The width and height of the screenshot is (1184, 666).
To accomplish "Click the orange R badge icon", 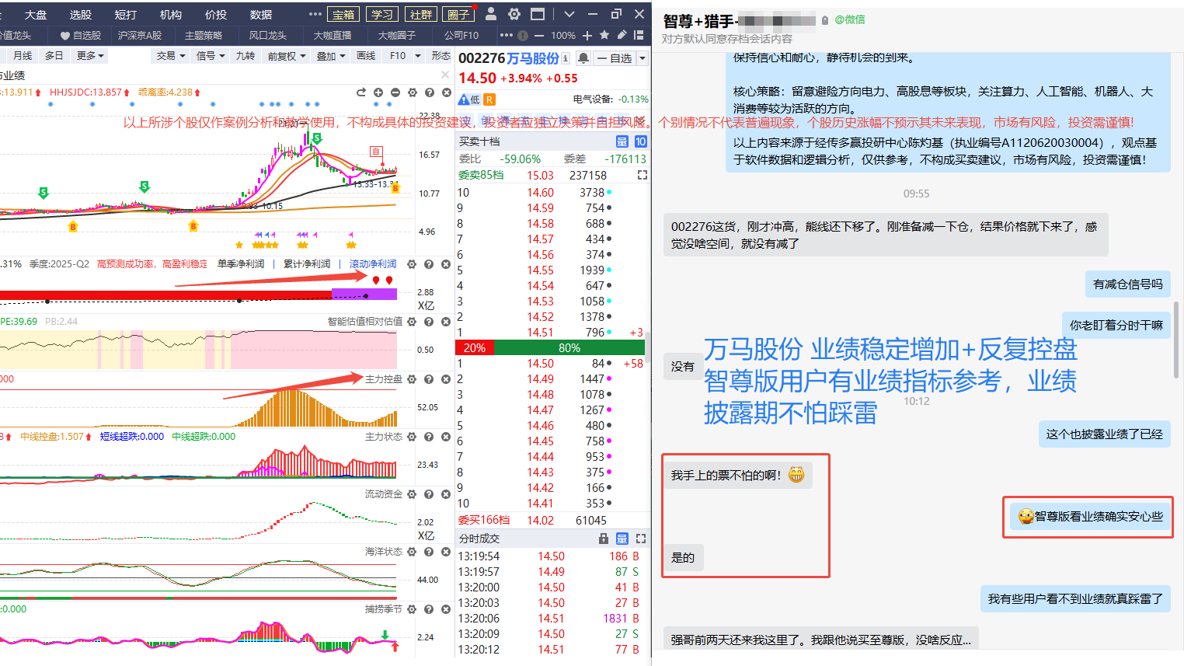I will pyautogui.click(x=489, y=99).
